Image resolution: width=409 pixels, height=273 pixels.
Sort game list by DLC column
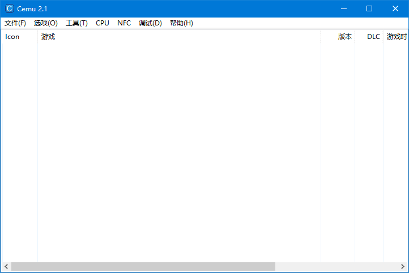369,37
